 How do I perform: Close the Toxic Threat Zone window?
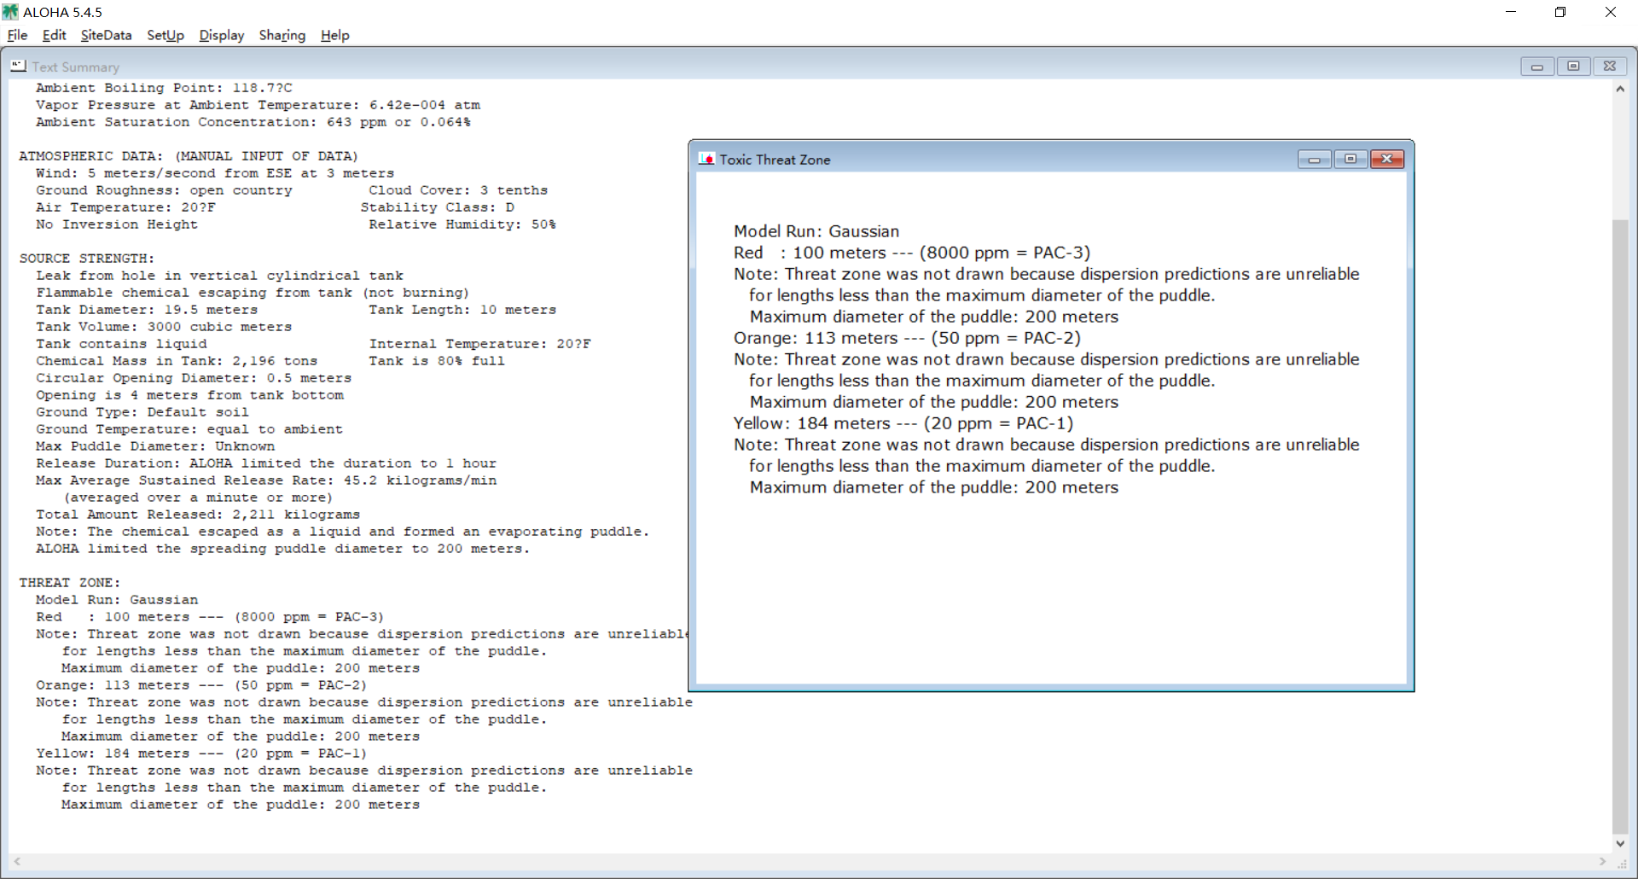point(1387,160)
